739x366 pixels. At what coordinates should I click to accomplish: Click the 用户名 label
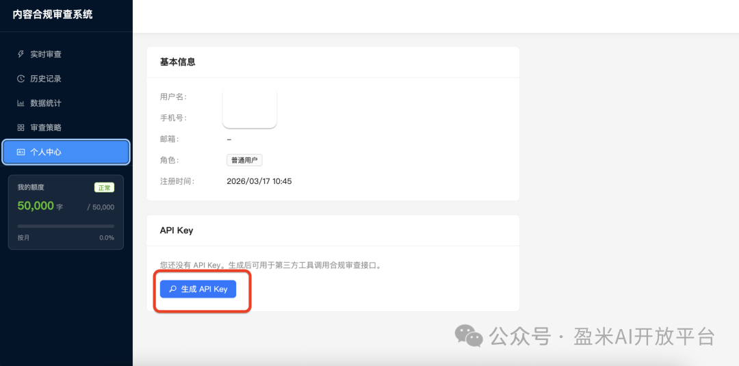pyautogui.click(x=173, y=96)
